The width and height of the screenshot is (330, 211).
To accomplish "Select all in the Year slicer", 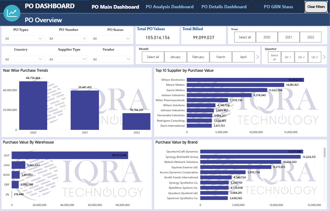I will point(245,37).
